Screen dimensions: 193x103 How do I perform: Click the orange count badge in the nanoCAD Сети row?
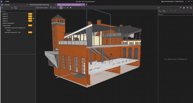coord(30,32)
